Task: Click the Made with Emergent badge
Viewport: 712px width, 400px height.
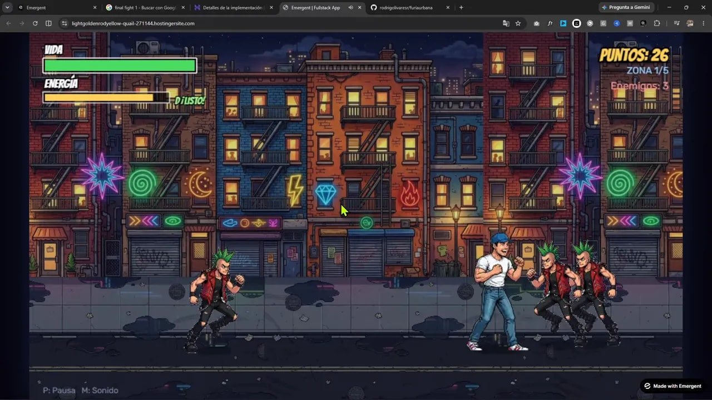Action: click(x=672, y=386)
